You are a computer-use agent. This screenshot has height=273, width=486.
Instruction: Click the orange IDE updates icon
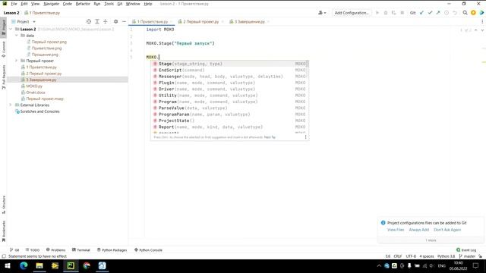click(473, 13)
